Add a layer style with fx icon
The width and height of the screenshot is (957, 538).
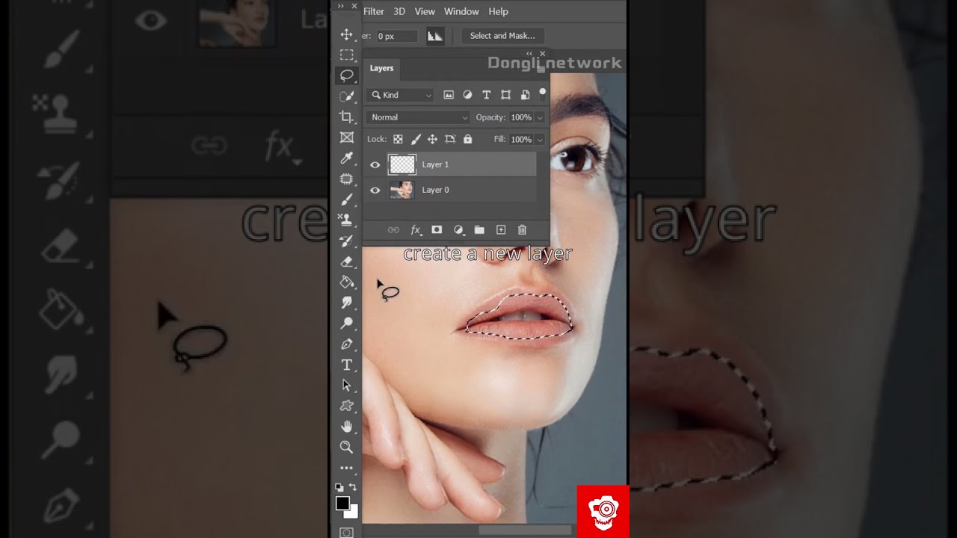pyautogui.click(x=416, y=230)
